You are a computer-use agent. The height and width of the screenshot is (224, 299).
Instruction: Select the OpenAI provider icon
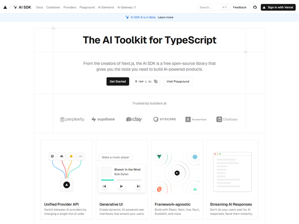[52, 156]
